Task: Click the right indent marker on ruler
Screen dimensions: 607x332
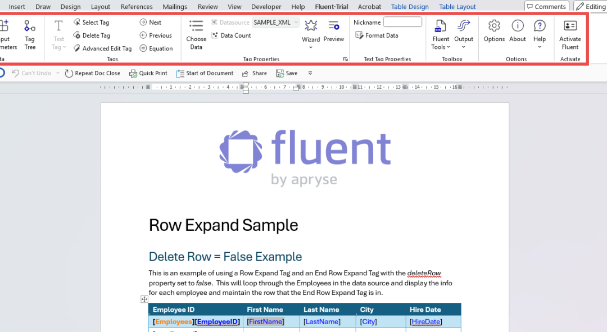Action: (296, 88)
